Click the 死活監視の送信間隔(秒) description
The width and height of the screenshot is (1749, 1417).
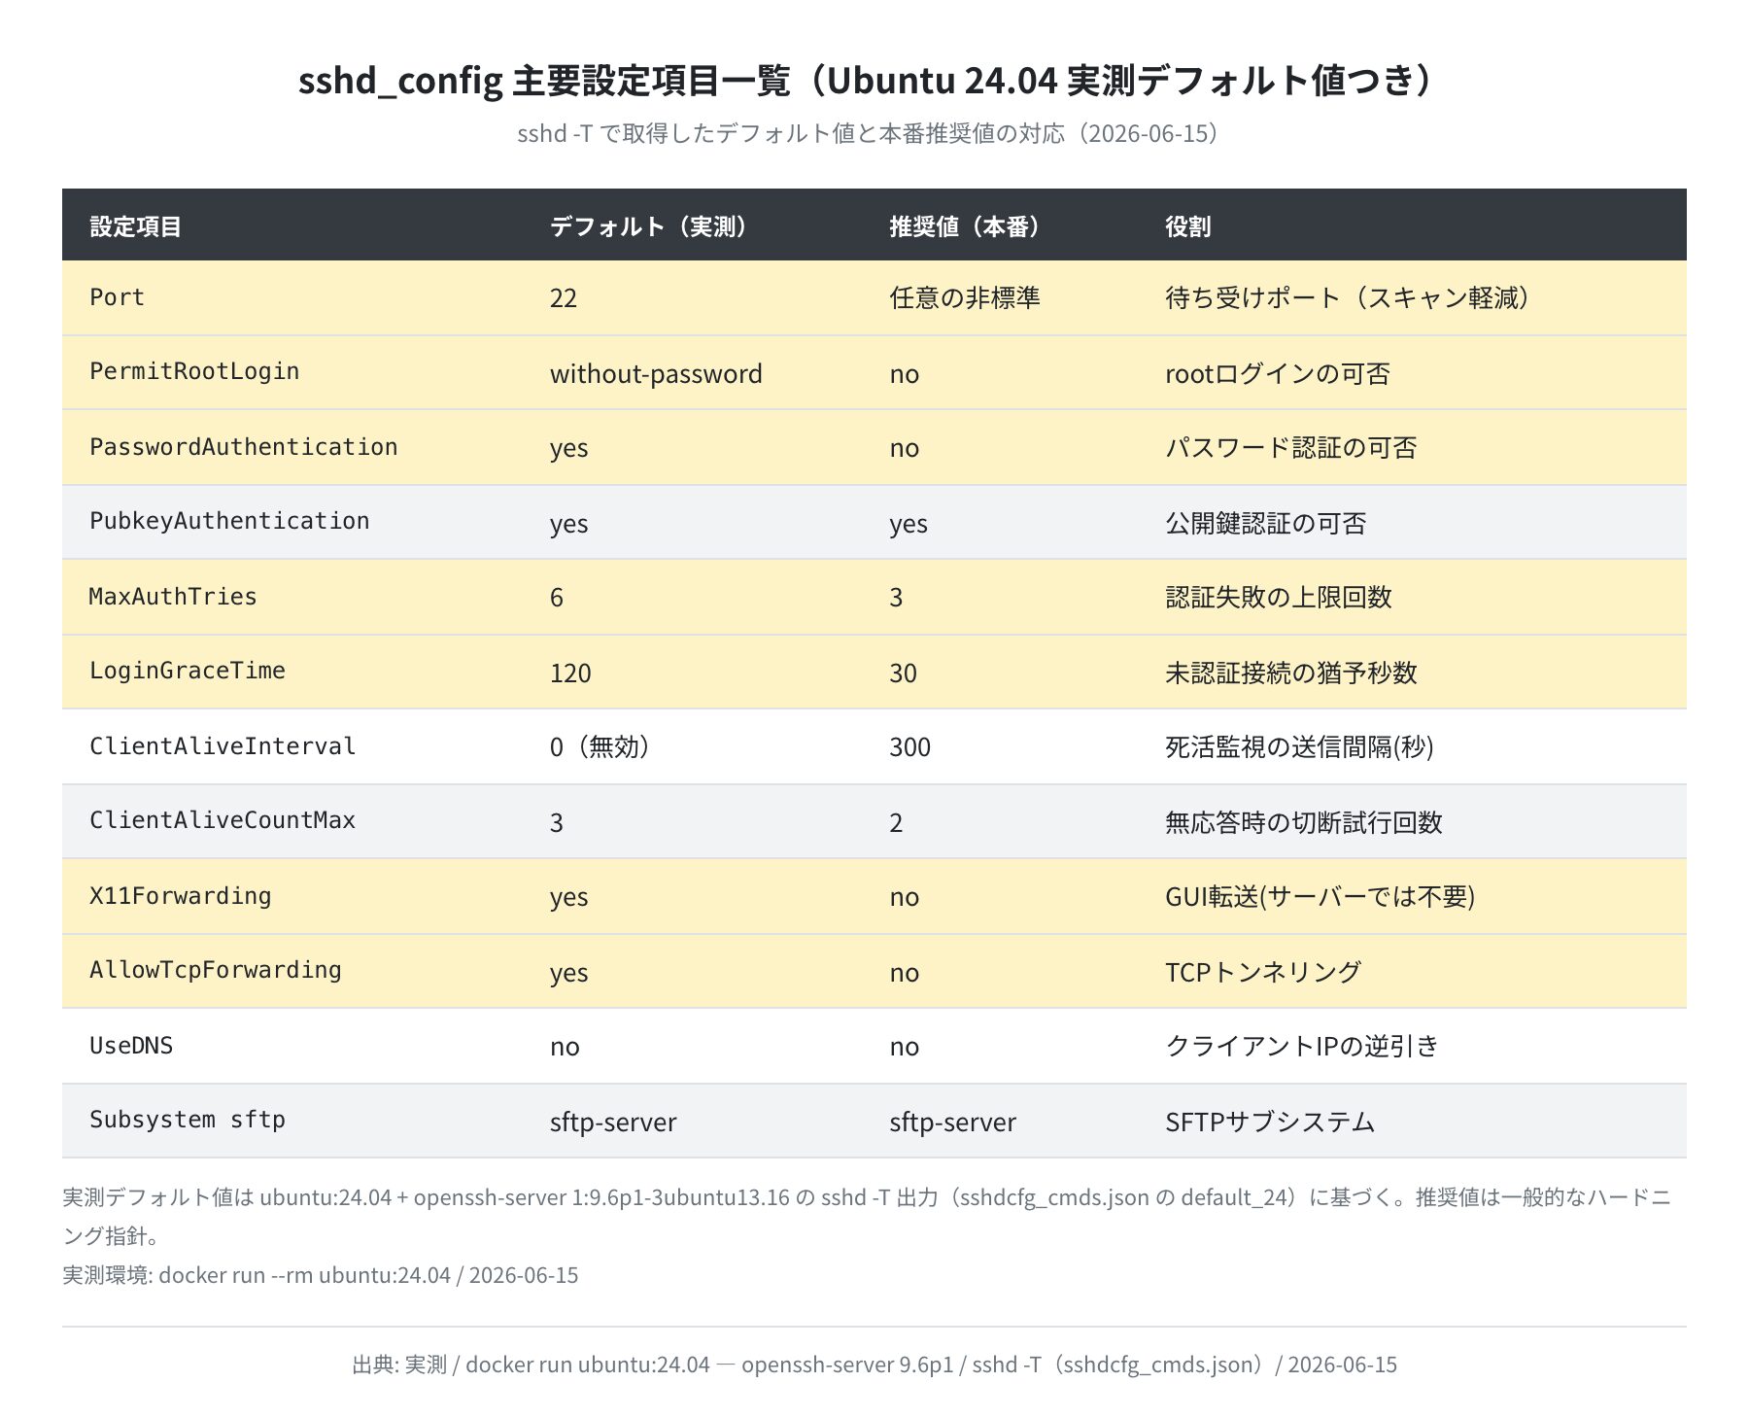pyautogui.click(x=1299, y=746)
